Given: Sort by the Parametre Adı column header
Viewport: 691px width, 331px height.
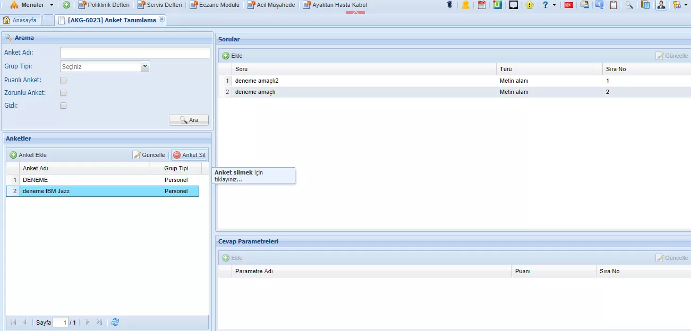Looking at the screenshot, I should [372, 271].
